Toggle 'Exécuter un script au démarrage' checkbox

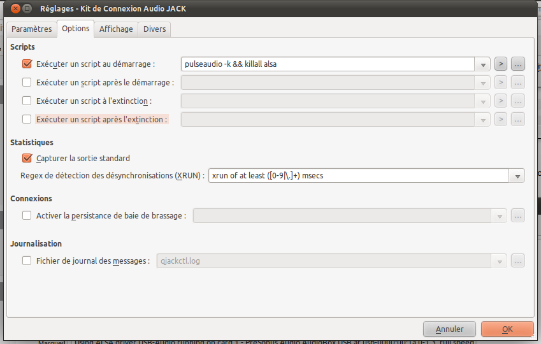(27, 64)
